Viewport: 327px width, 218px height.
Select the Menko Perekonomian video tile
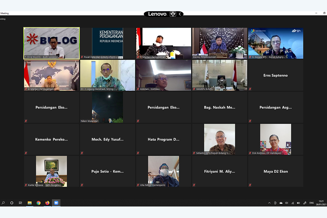click(x=220, y=43)
